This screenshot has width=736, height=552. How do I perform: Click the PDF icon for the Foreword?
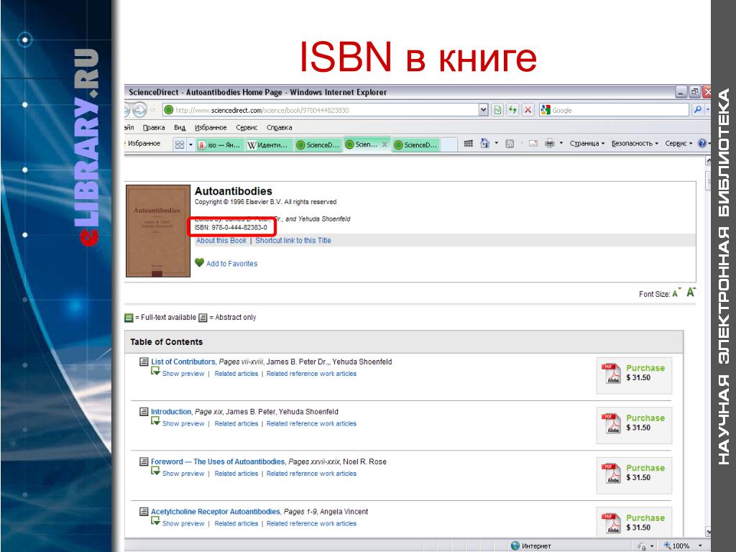click(x=611, y=473)
